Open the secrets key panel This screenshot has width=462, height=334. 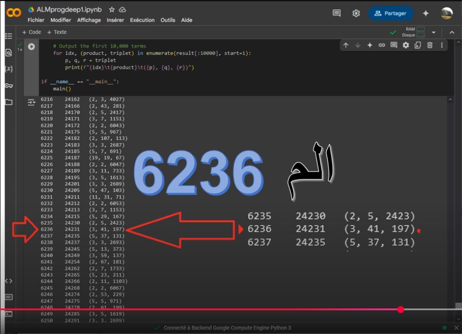[8, 85]
